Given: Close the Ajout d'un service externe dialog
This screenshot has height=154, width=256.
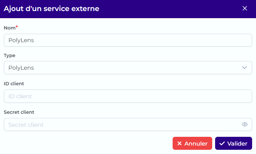Looking at the screenshot, I should pyautogui.click(x=245, y=8).
